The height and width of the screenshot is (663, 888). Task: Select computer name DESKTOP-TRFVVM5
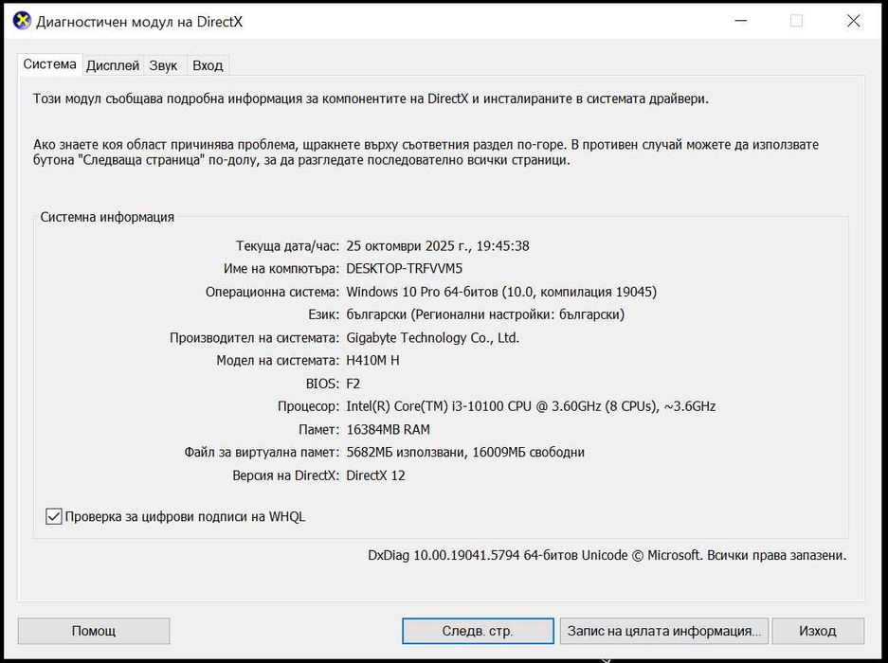coord(405,268)
